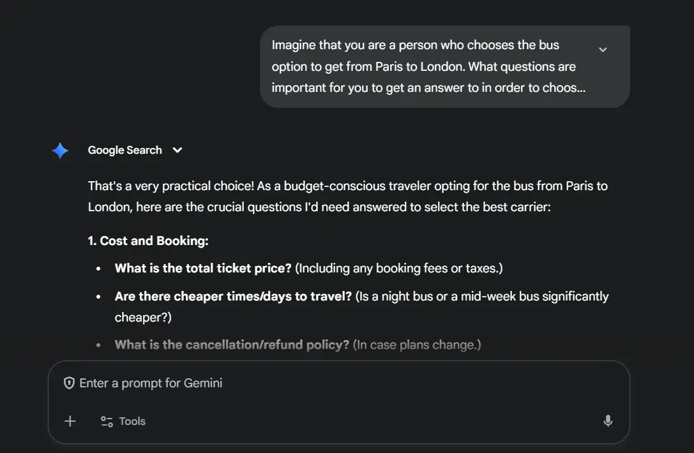Click the cancellation/refund policy question
Screen dimensions: 694x453
pos(232,345)
